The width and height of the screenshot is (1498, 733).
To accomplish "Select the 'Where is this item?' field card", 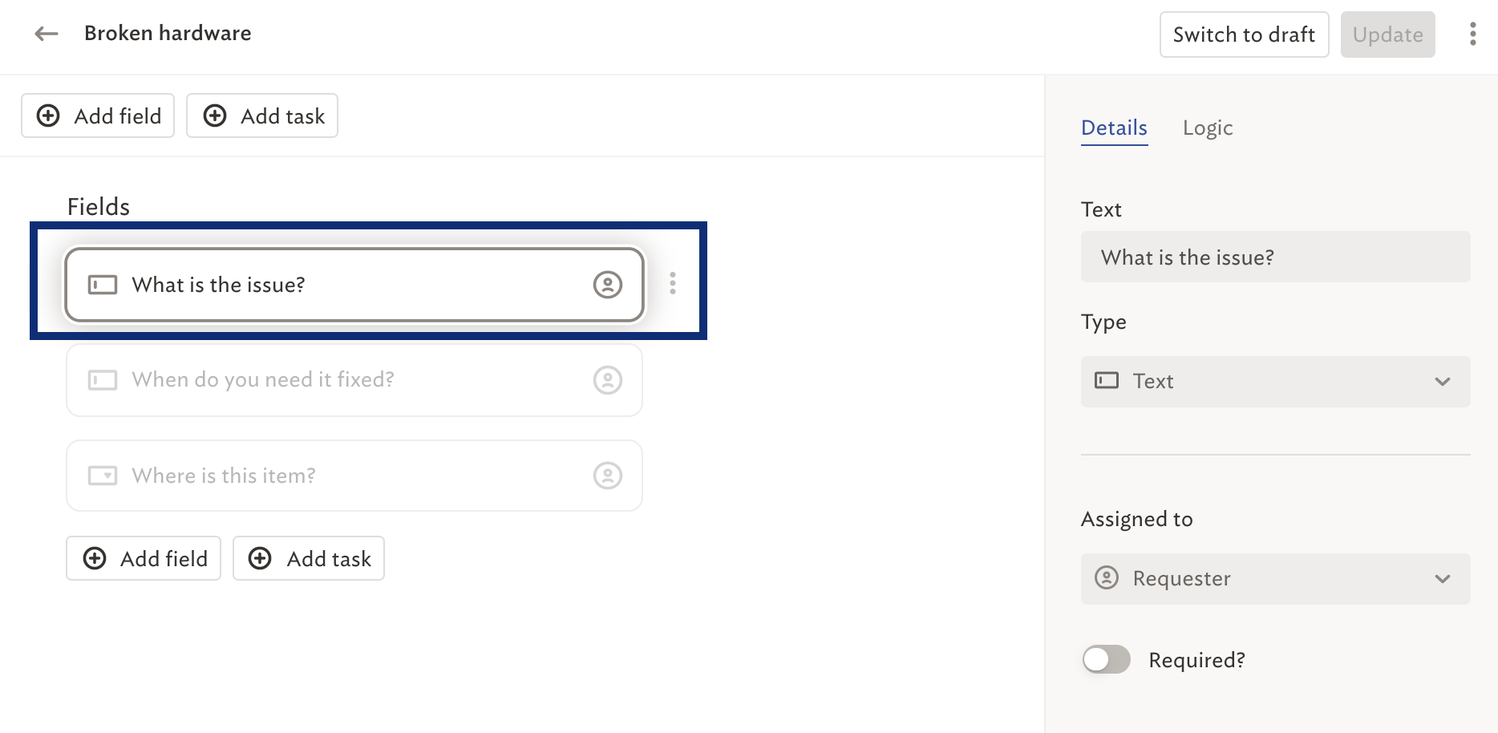I will (354, 476).
